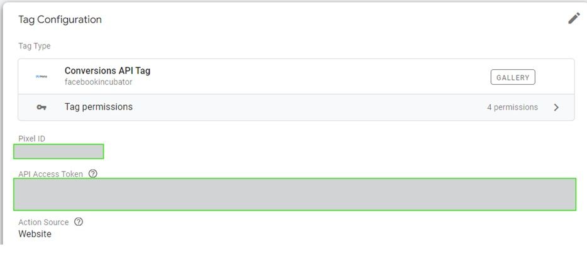Click the pencil edit icon

(x=574, y=18)
